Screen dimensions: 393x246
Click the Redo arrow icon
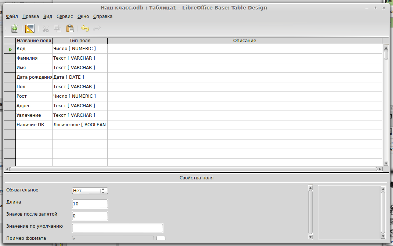tap(97, 29)
